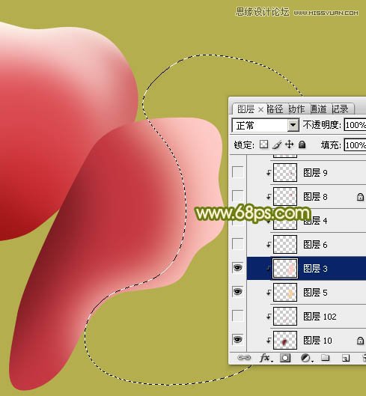Image resolution: width=366 pixels, height=396 pixels.
Task: Close the 图层 tab
Action: point(260,109)
